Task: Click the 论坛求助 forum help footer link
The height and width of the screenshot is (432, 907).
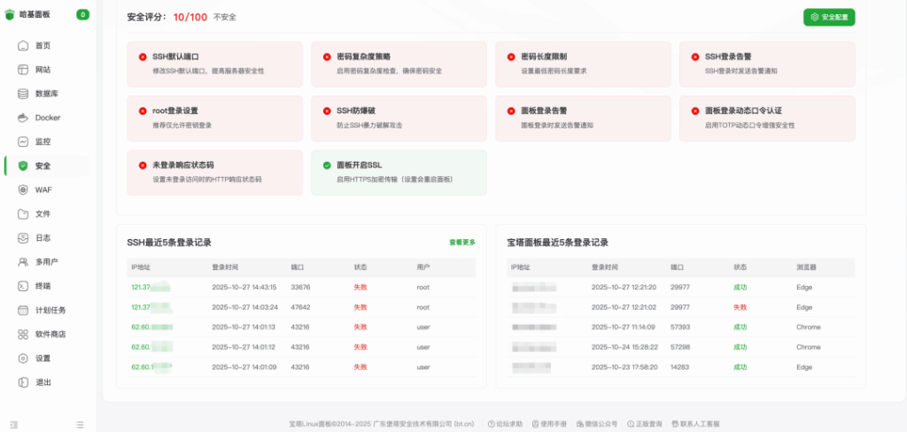Action: click(x=505, y=424)
